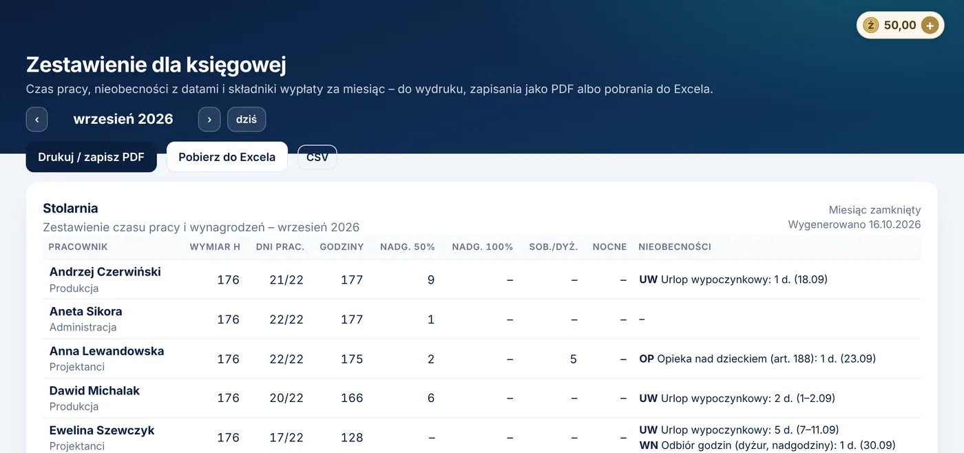
Task: Click the wrzesień 2026 month label
Action: (x=123, y=119)
